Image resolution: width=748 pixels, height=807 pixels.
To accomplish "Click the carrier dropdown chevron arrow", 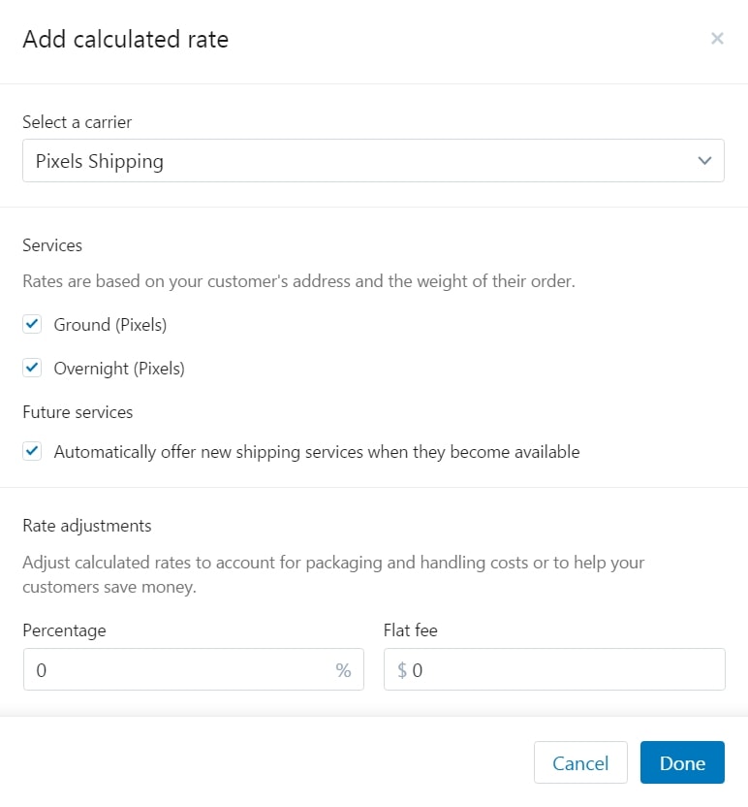I will click(x=704, y=161).
